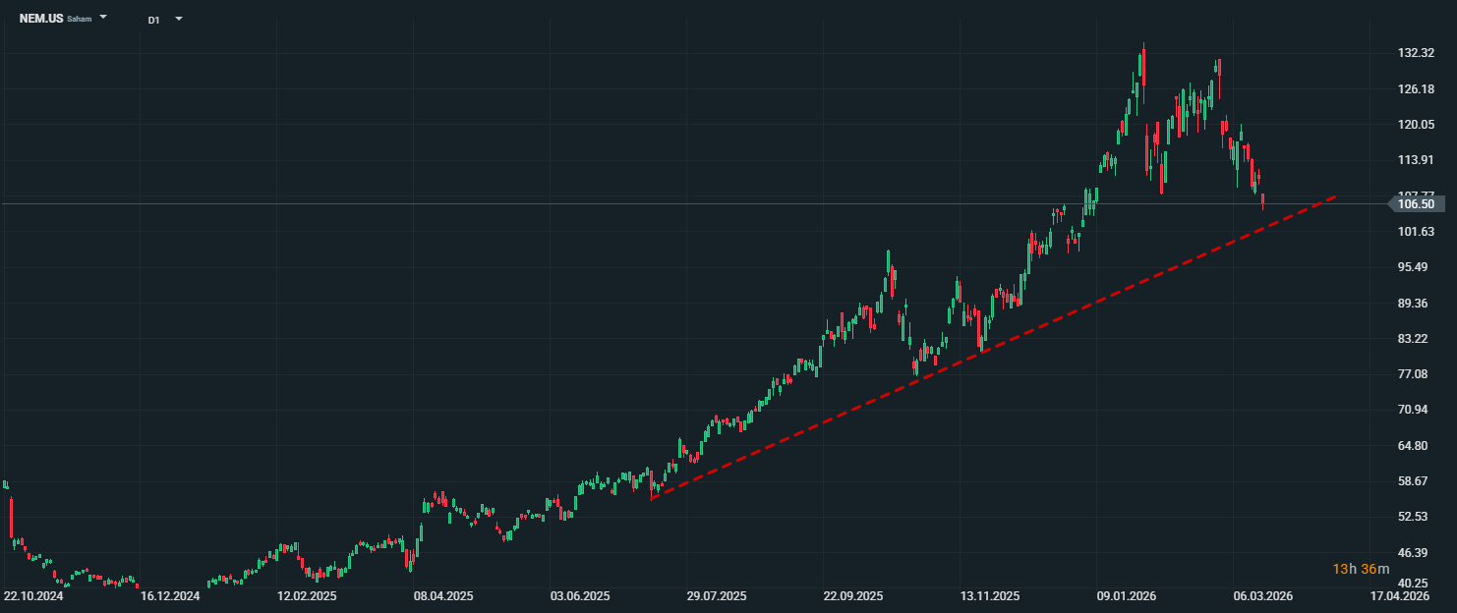Click the 101.63 price level label
Image resolution: width=1457 pixels, height=613 pixels.
point(1416,232)
